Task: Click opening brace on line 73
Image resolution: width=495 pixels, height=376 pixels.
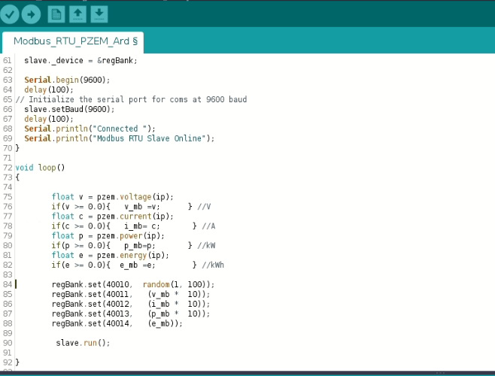Action: (17, 177)
